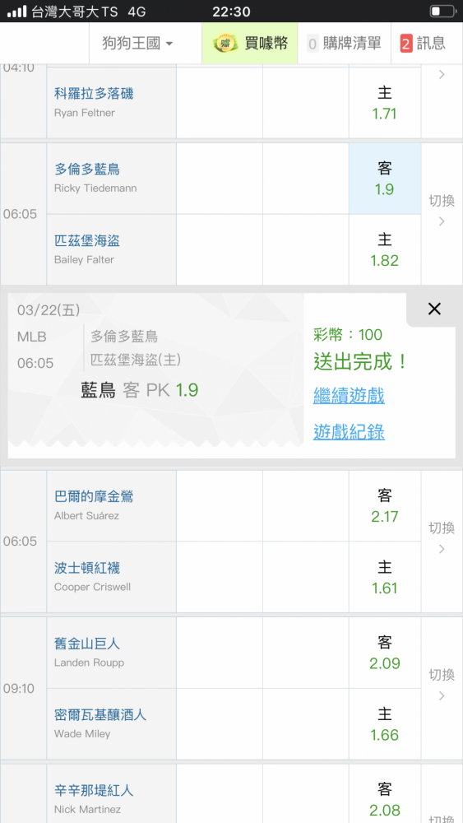Expand 切換 chevron for Giants vs Brewers
This screenshot has width=463, height=823.
(442, 685)
